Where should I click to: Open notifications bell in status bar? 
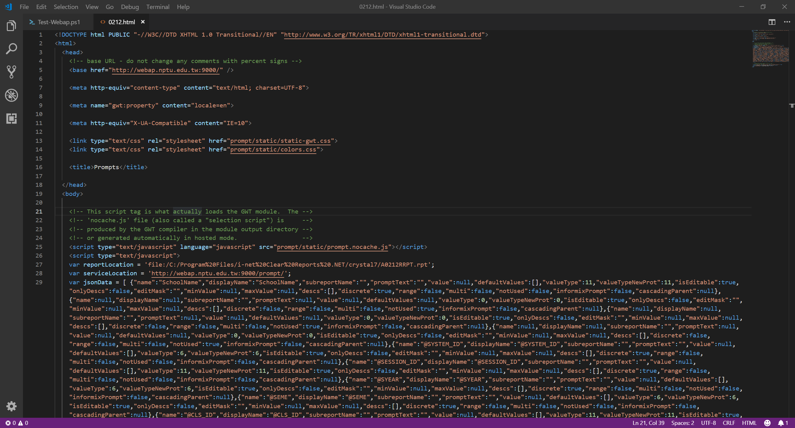[x=783, y=423]
